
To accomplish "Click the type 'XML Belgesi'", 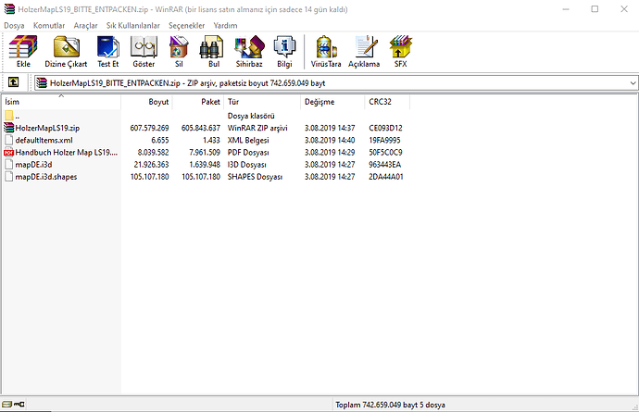I will (248, 140).
